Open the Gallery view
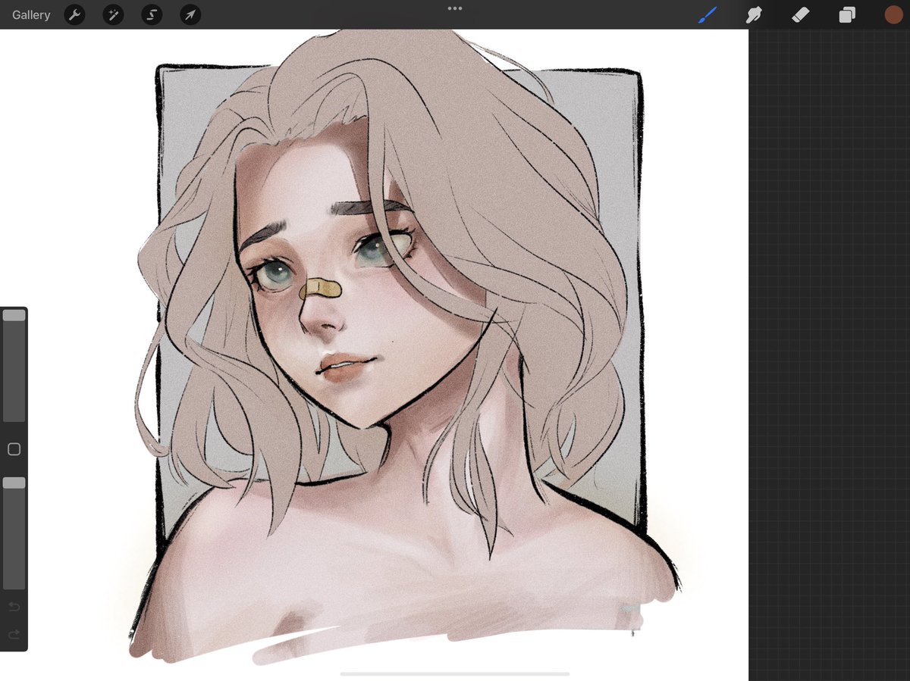The width and height of the screenshot is (910, 681). (x=31, y=14)
